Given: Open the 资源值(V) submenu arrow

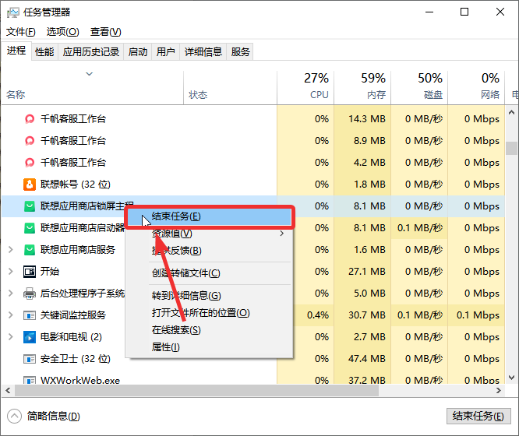Looking at the screenshot, I should coord(281,234).
